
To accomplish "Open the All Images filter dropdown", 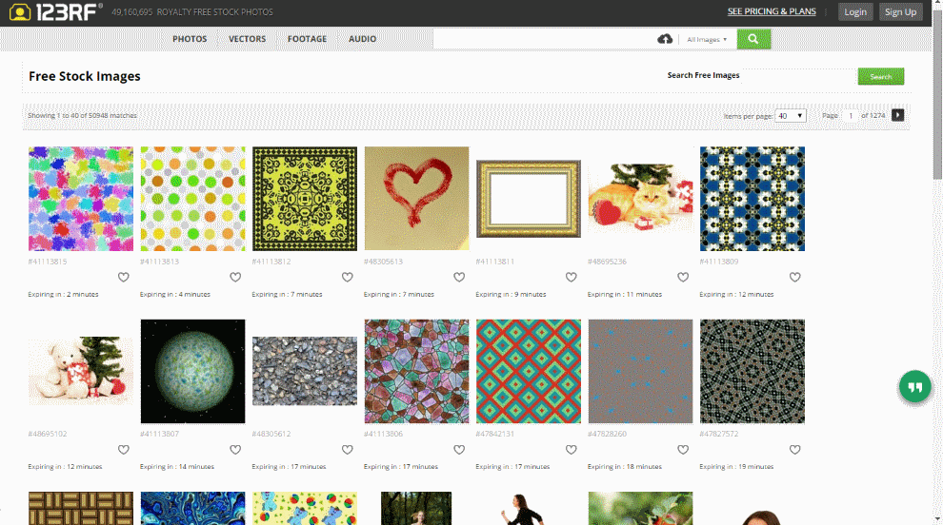I will [707, 40].
